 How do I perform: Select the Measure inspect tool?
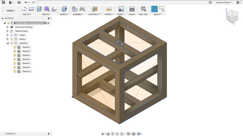[109, 9]
